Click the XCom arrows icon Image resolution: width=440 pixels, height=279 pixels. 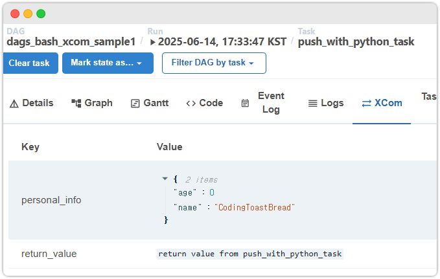[366, 103]
